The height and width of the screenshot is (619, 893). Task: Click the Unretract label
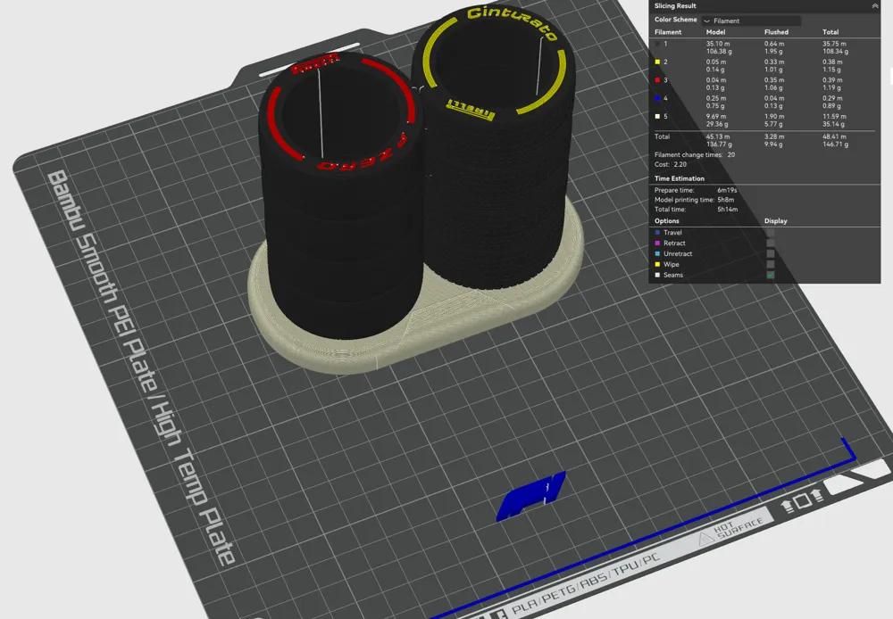click(678, 253)
